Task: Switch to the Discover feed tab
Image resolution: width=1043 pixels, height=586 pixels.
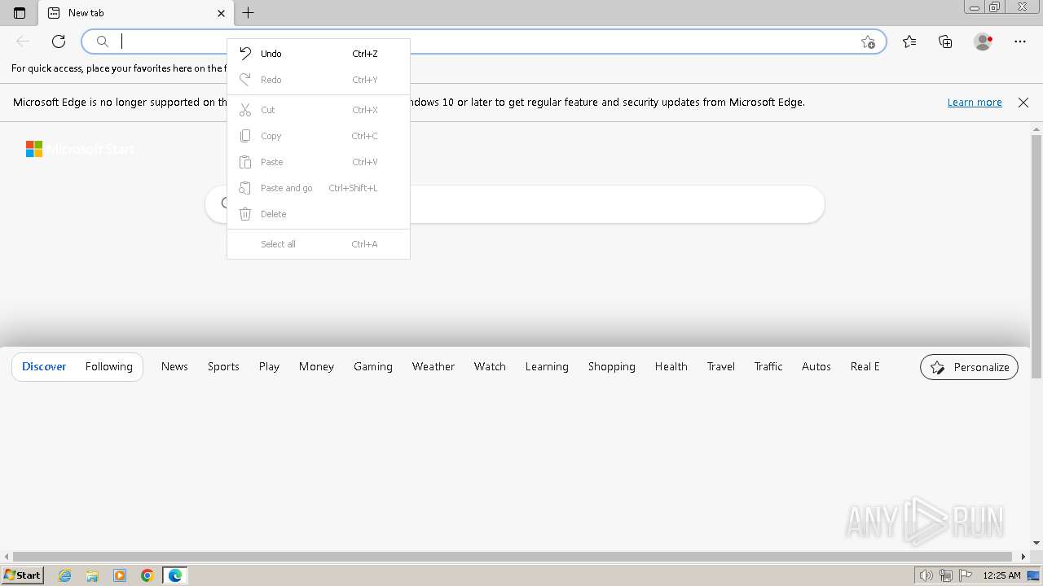Action: point(44,367)
